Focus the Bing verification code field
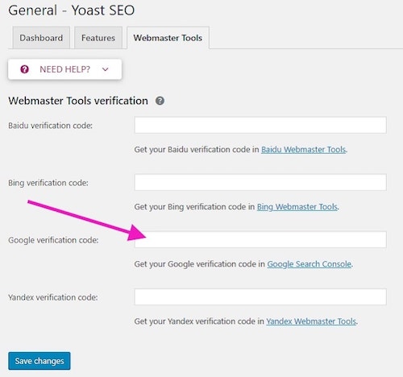Image resolution: width=403 pixels, height=377 pixels. [x=260, y=182]
